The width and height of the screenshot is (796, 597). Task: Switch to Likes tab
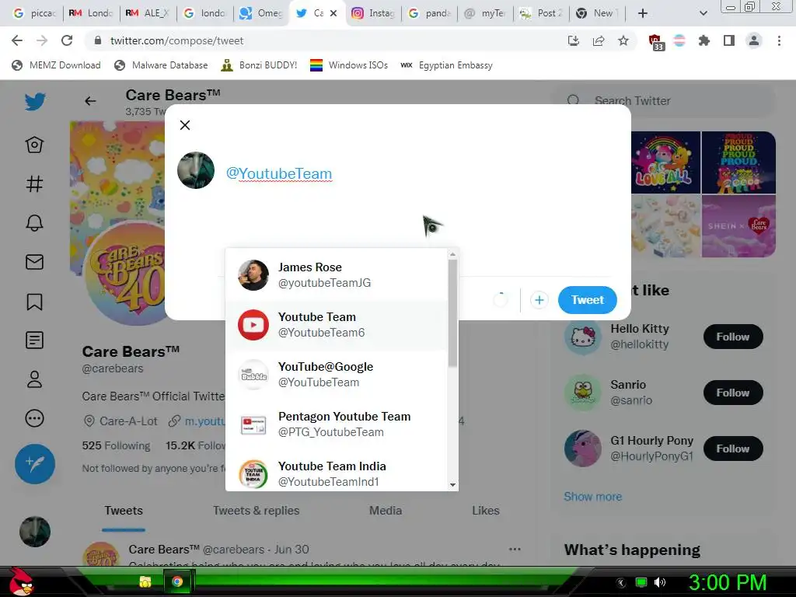pos(486,511)
